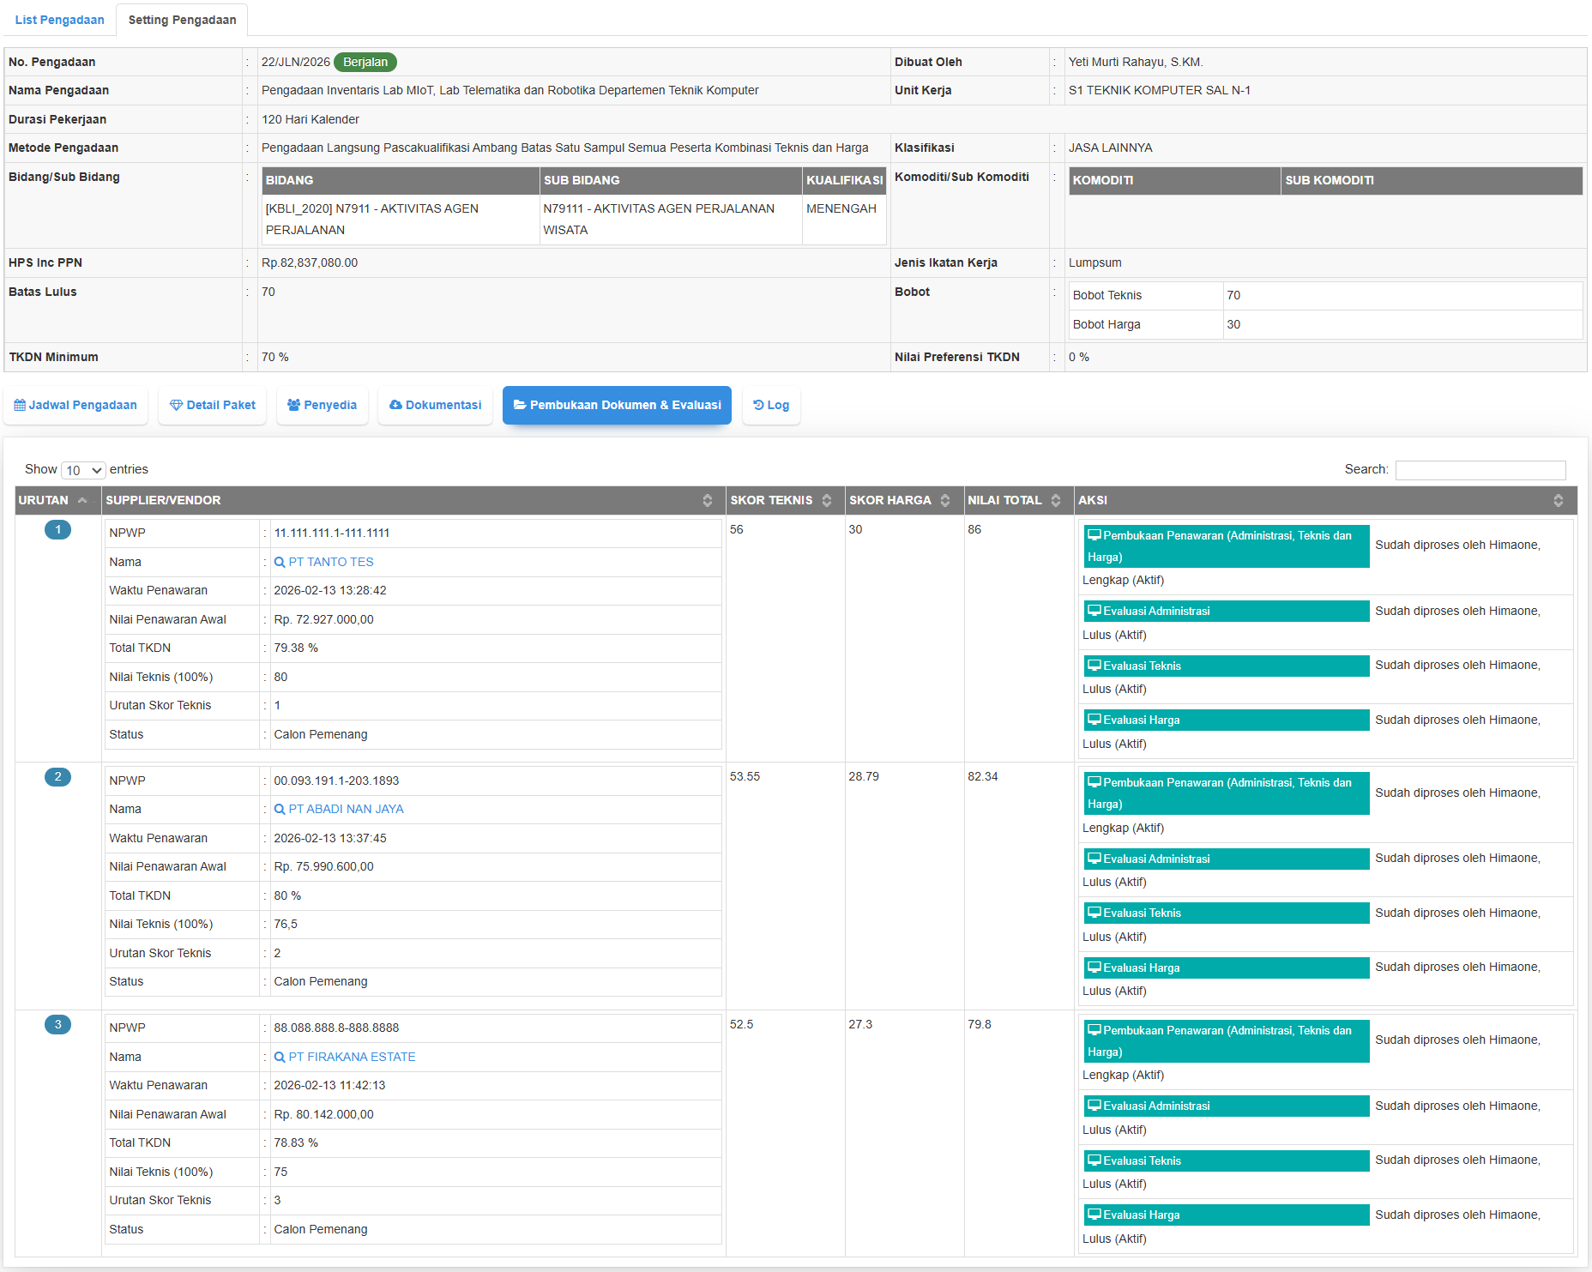Switch to List Pengadaan tab
Image resolution: width=1592 pixels, height=1272 pixels.
59,20
